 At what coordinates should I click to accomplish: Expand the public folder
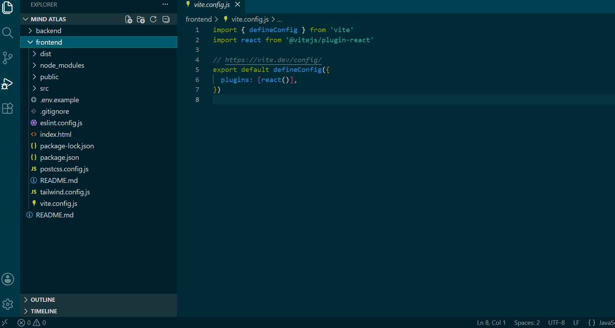pos(99,77)
